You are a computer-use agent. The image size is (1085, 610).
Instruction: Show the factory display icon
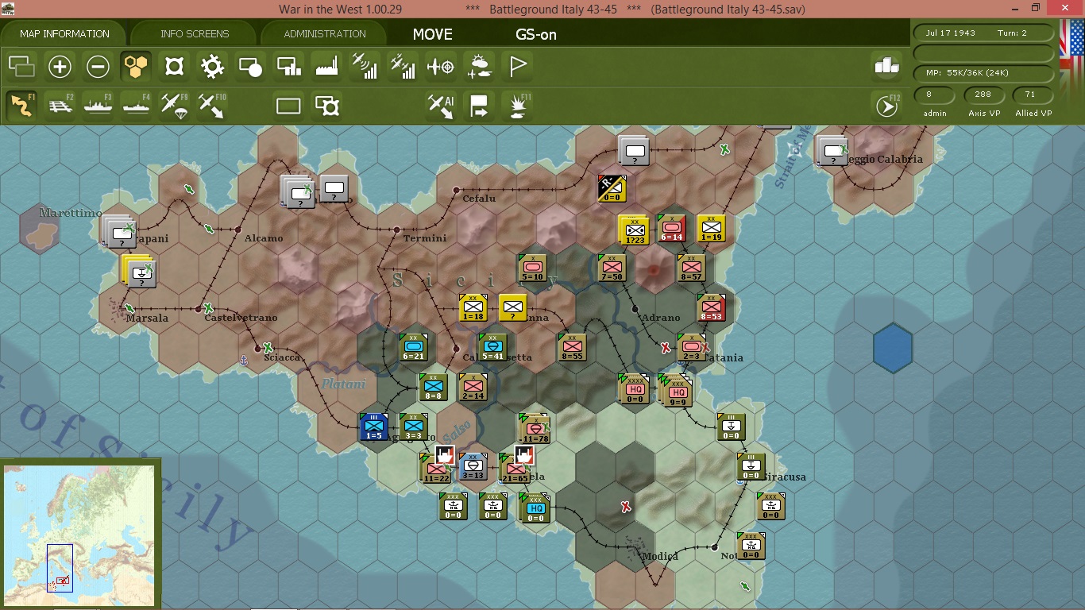(326, 67)
